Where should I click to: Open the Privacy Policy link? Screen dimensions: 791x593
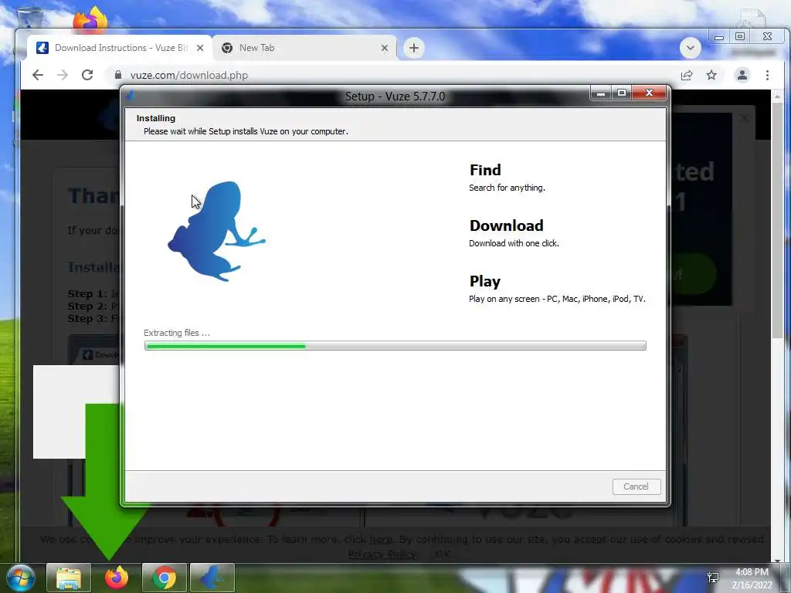(x=383, y=554)
